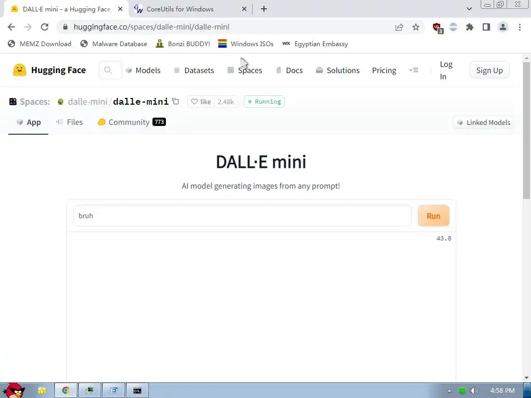Open the Windows ISOs bookmark
This screenshot has height=398, width=531.
coord(246,44)
